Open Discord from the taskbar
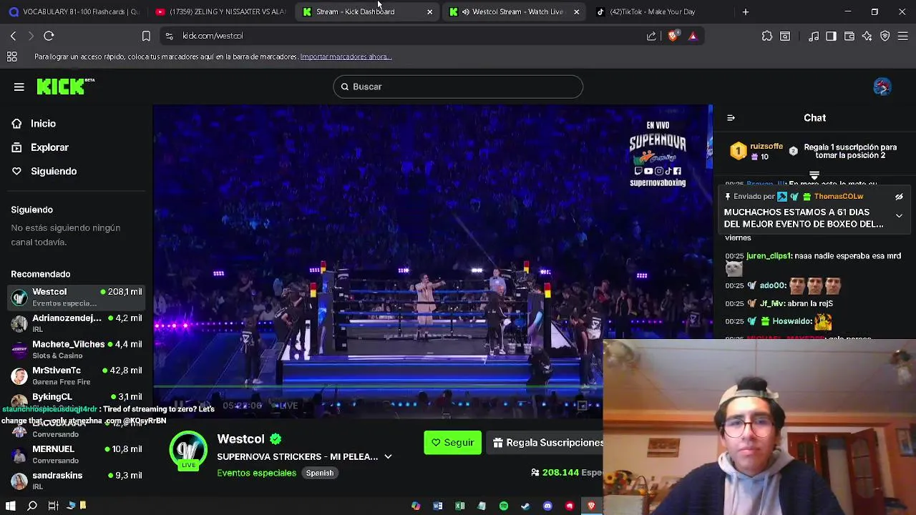Viewport: 916px width, 515px height. click(547, 506)
